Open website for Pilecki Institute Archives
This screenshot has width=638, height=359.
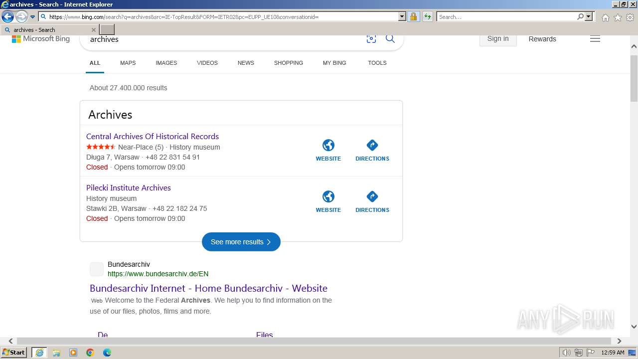click(x=328, y=201)
